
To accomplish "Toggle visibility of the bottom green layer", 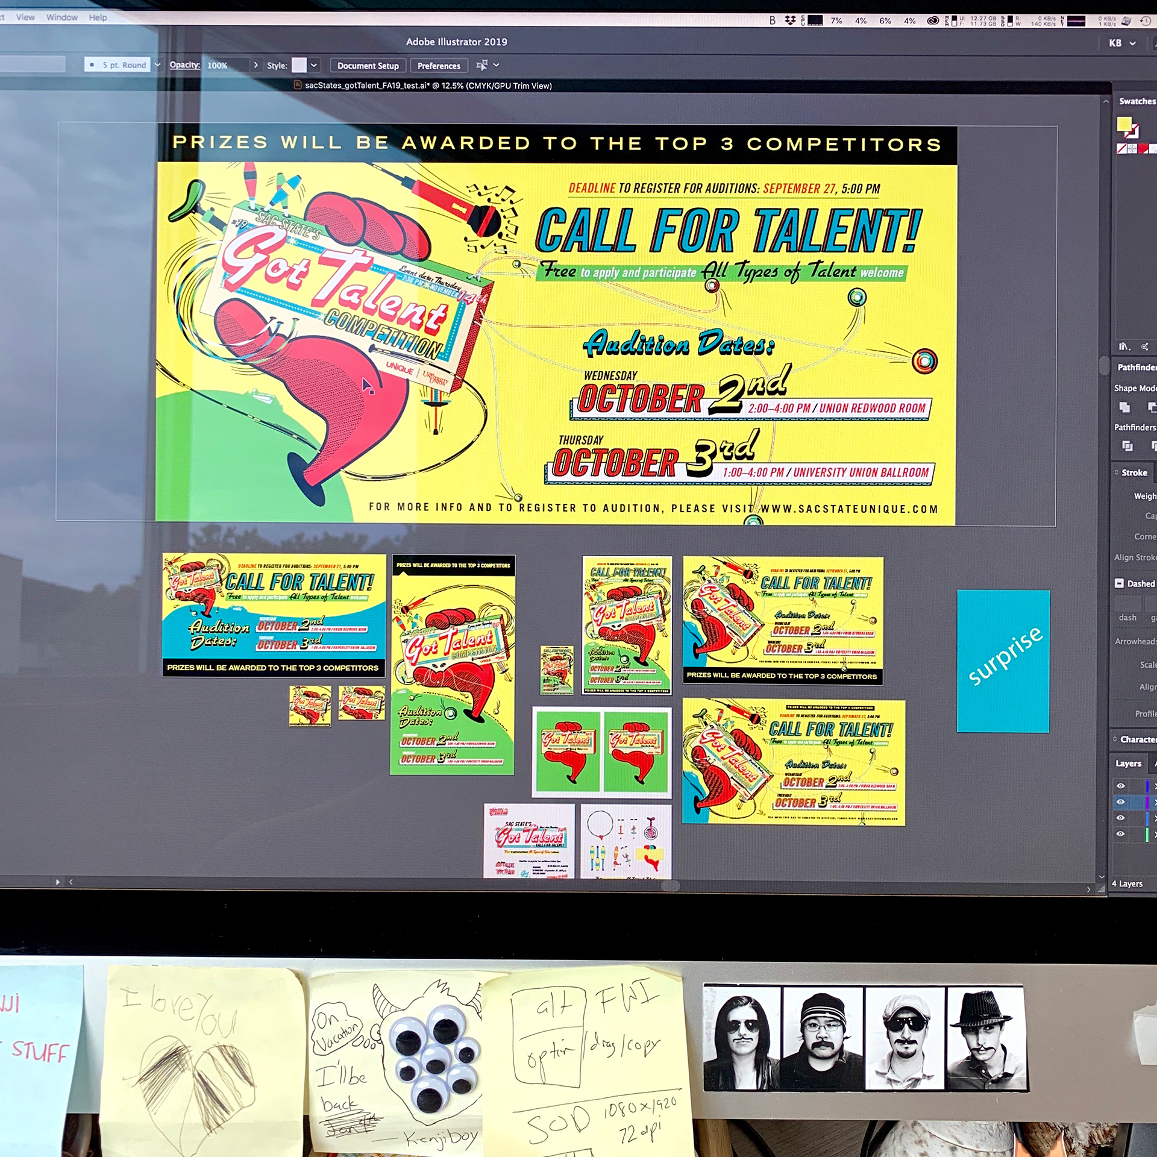I will click(x=1120, y=834).
